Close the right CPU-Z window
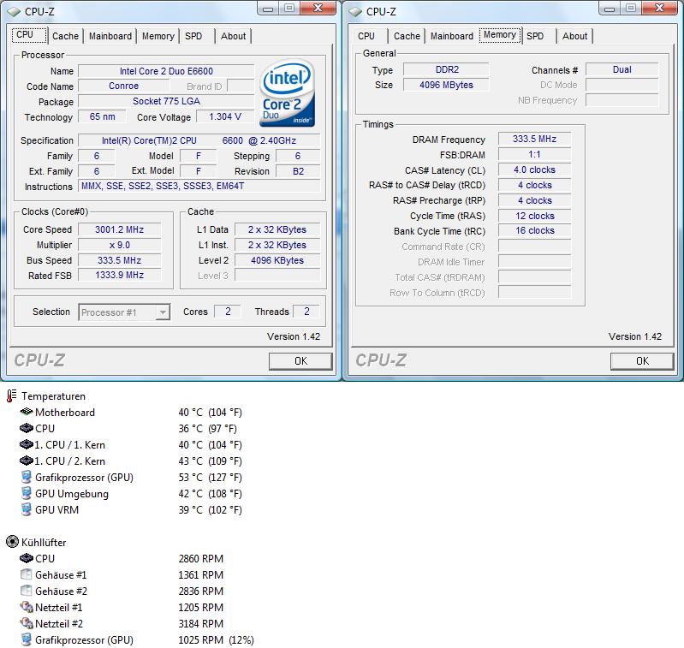The width and height of the screenshot is (684, 648). point(659,8)
